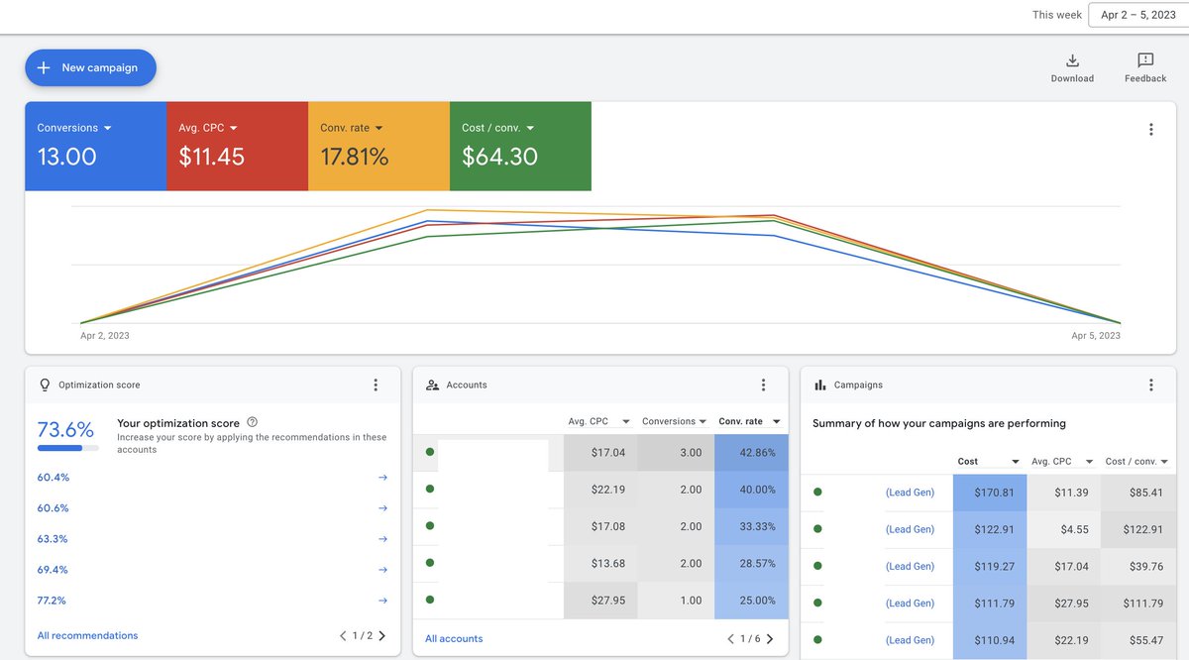Image resolution: width=1189 pixels, height=660 pixels.
Task: Go to next page of Accounts list
Action: tap(770, 639)
